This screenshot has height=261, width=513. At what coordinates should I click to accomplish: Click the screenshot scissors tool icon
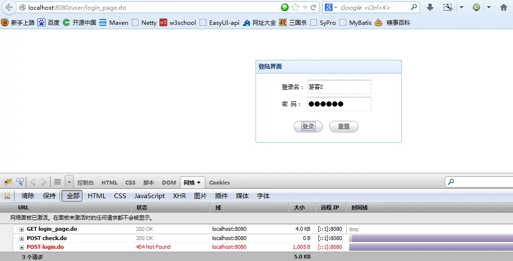(448, 7)
